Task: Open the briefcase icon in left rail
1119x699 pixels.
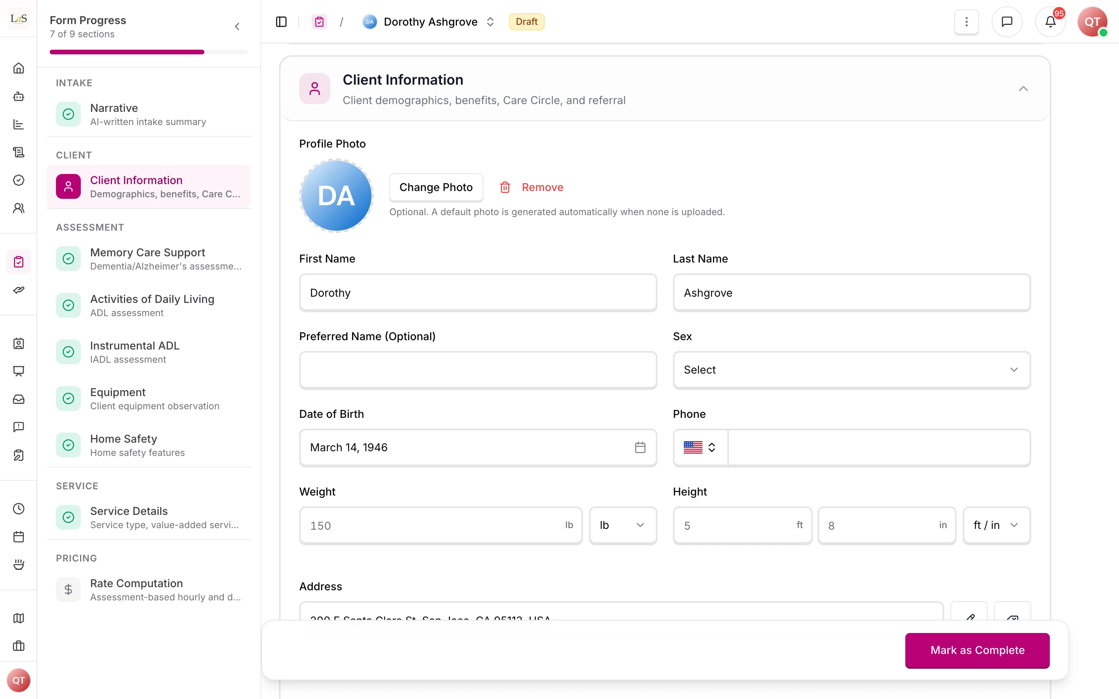Action: [x=19, y=646]
